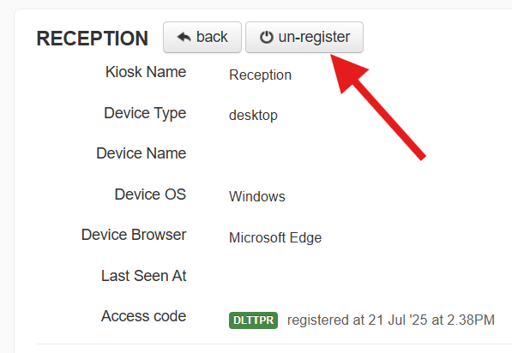Screen dimensions: 512x353
Task: Click the Last Seen At label
Action: (x=144, y=276)
